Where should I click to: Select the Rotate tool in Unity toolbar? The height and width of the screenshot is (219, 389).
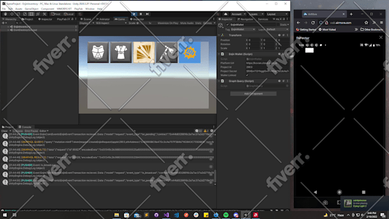(x=18, y=14)
